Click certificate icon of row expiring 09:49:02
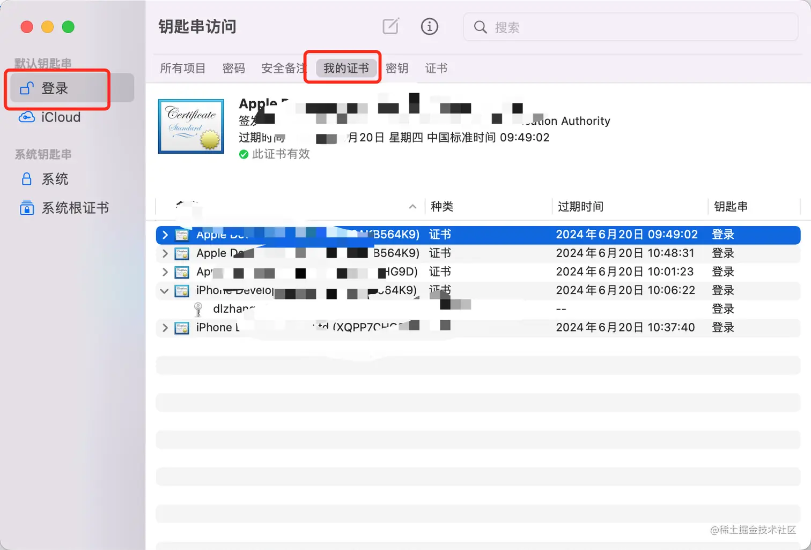The height and width of the screenshot is (550, 811). (x=182, y=235)
